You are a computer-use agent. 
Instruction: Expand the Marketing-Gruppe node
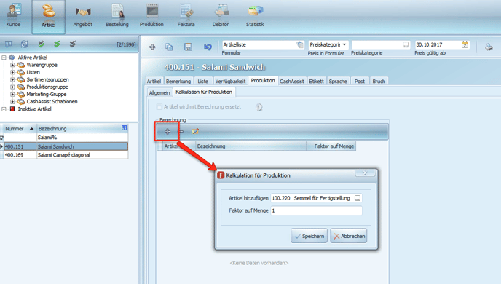tap(12, 94)
